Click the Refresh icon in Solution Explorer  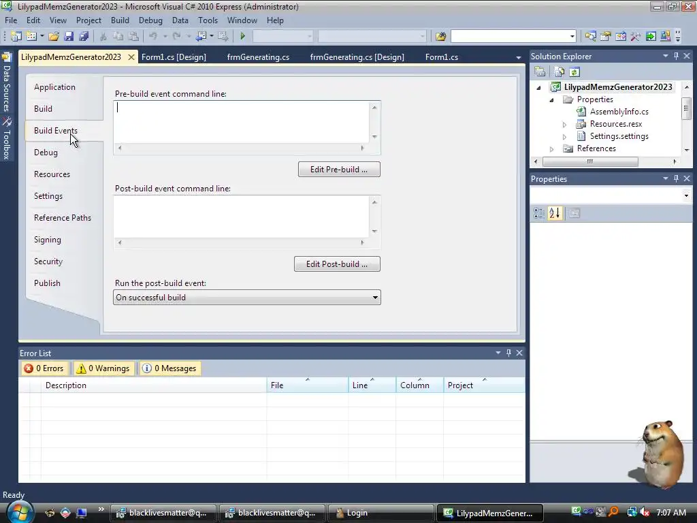coord(574,72)
